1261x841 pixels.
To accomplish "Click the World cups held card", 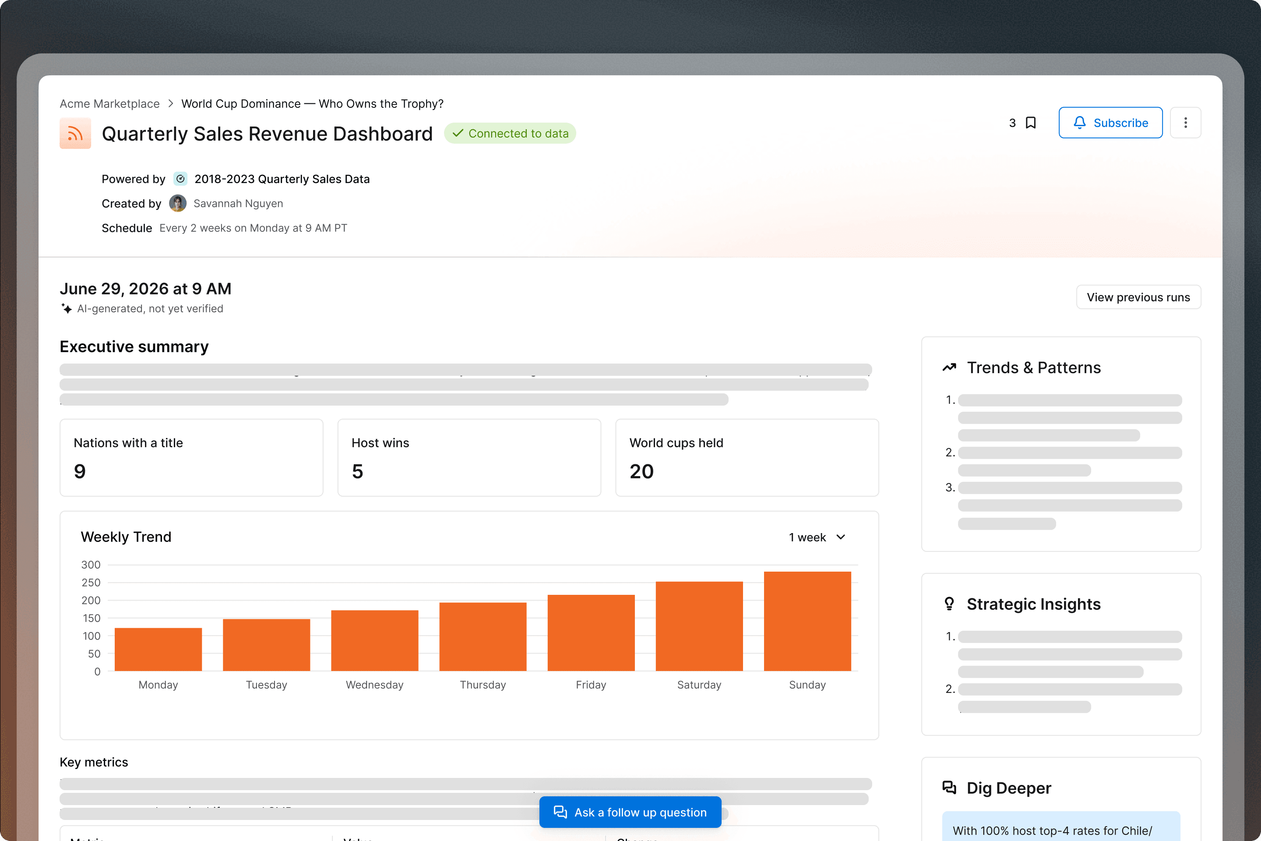I will (747, 457).
